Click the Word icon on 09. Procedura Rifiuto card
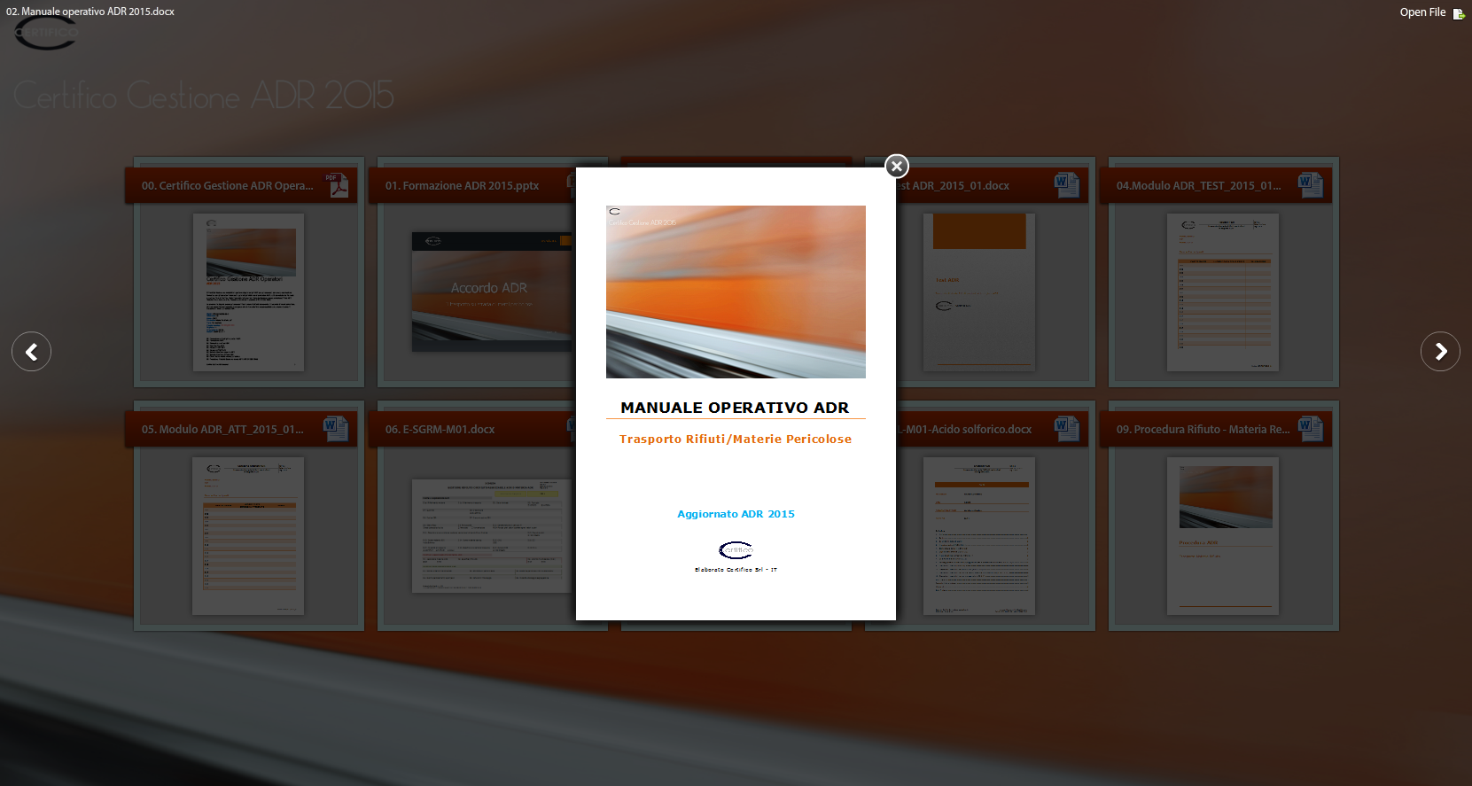1472x786 pixels. pyautogui.click(x=1310, y=429)
